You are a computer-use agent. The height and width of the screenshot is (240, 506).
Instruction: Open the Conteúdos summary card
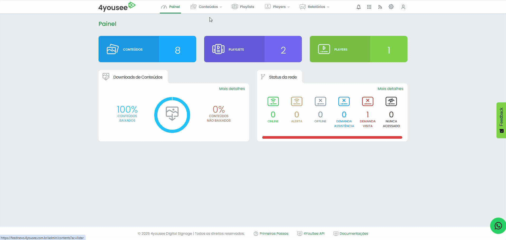[147, 49]
